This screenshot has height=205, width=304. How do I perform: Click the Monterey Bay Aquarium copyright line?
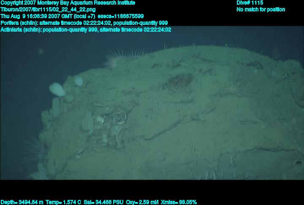pos(68,3)
